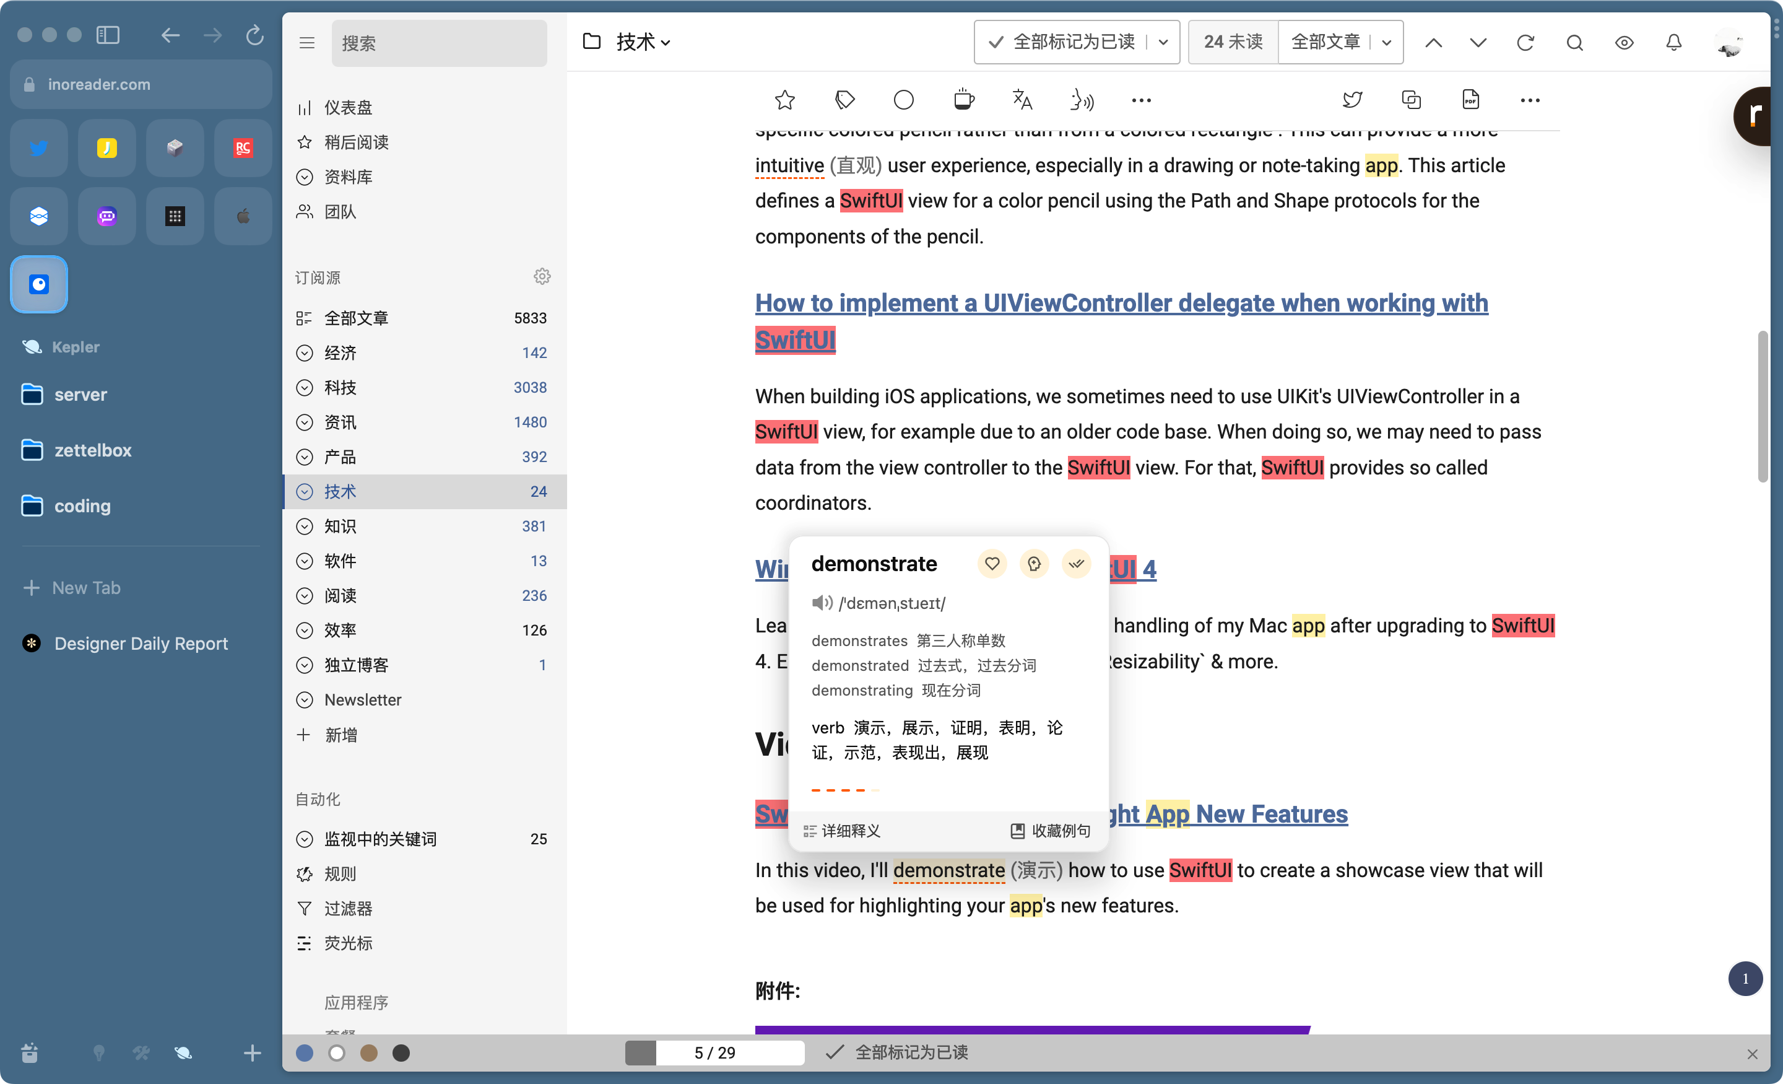Image resolution: width=1783 pixels, height=1084 pixels.
Task: Go to previous article arrow
Action: tap(1433, 43)
